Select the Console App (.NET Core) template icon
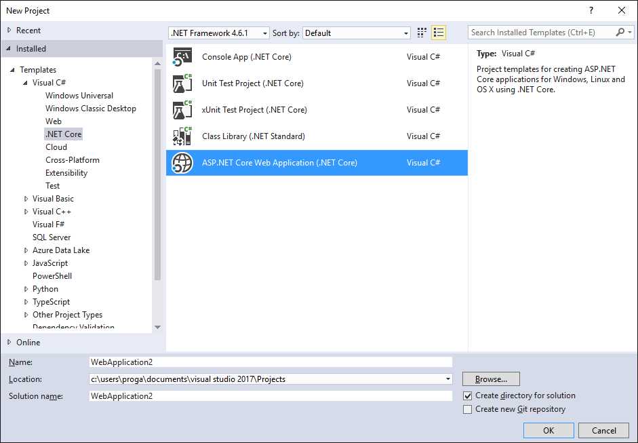The image size is (638, 443). click(182, 56)
